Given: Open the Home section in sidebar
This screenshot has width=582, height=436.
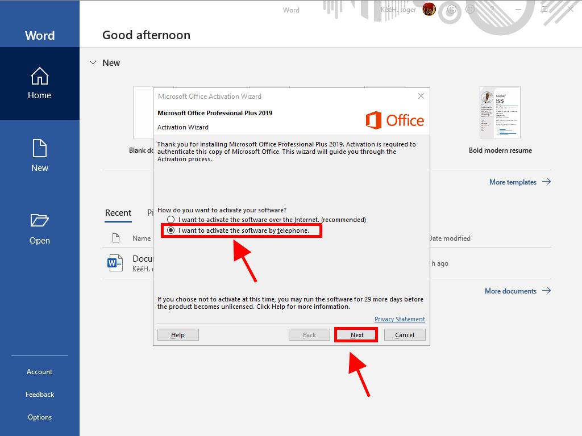Looking at the screenshot, I should click(x=39, y=83).
